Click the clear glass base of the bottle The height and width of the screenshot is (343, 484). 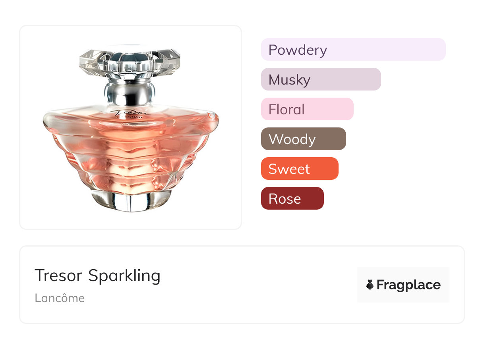coord(130,200)
